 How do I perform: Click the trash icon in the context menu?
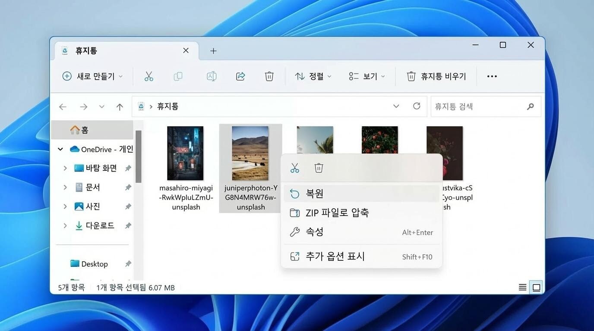[x=319, y=168]
